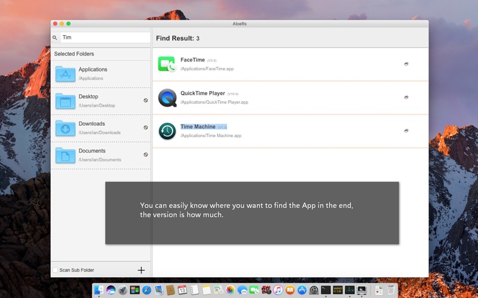The height and width of the screenshot is (298, 478).
Task: Remove the Downloads folder with its block icon
Action: coord(146,128)
